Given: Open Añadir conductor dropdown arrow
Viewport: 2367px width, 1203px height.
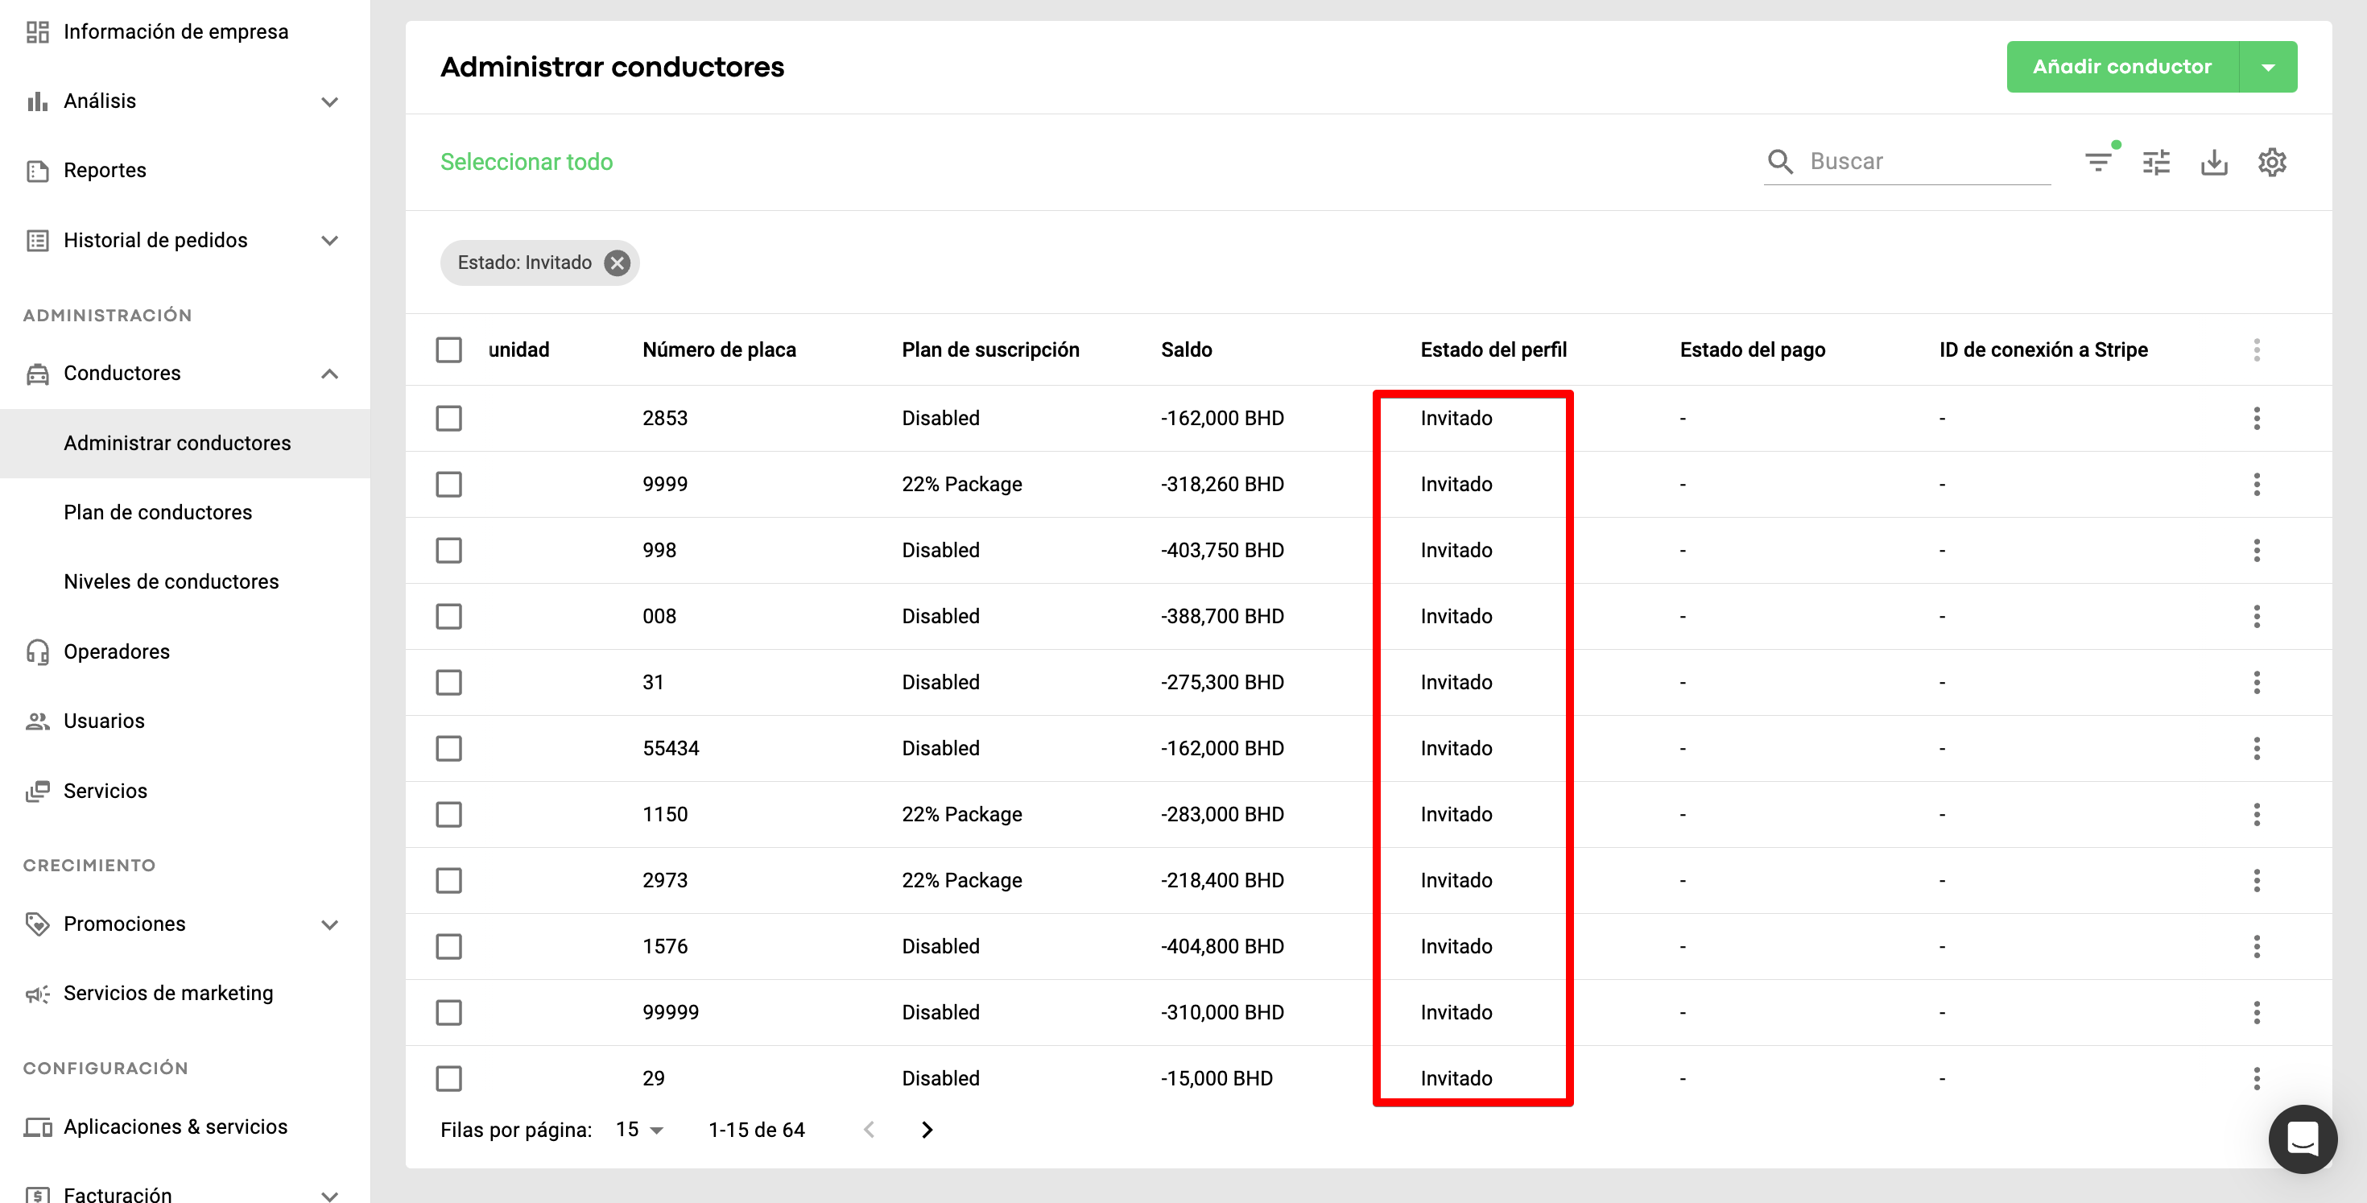Looking at the screenshot, I should click(2268, 67).
